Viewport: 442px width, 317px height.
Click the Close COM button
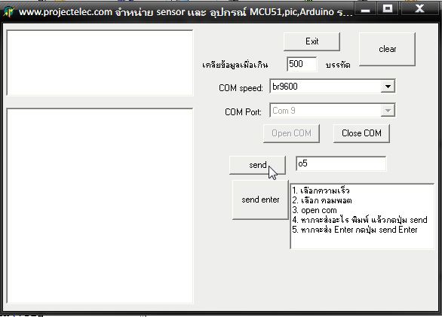click(361, 133)
